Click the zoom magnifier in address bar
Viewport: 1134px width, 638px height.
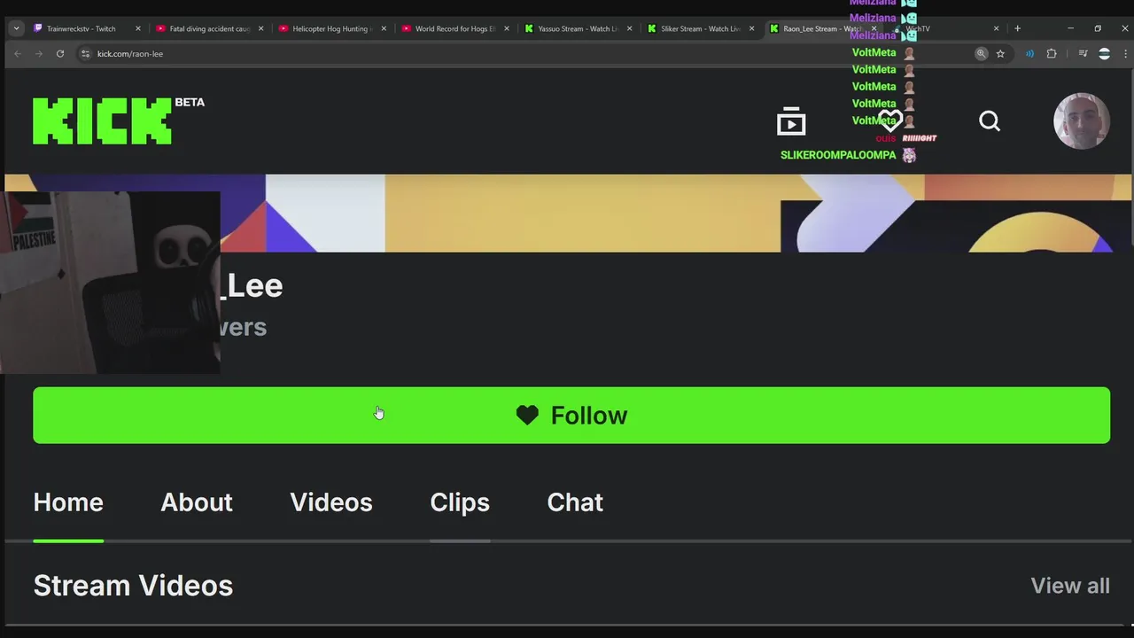click(981, 53)
